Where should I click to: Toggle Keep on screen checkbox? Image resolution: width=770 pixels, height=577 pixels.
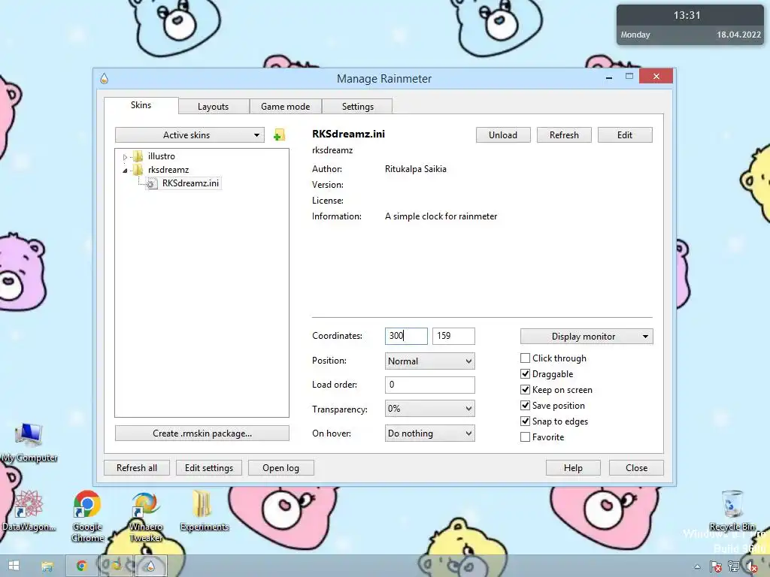525,390
